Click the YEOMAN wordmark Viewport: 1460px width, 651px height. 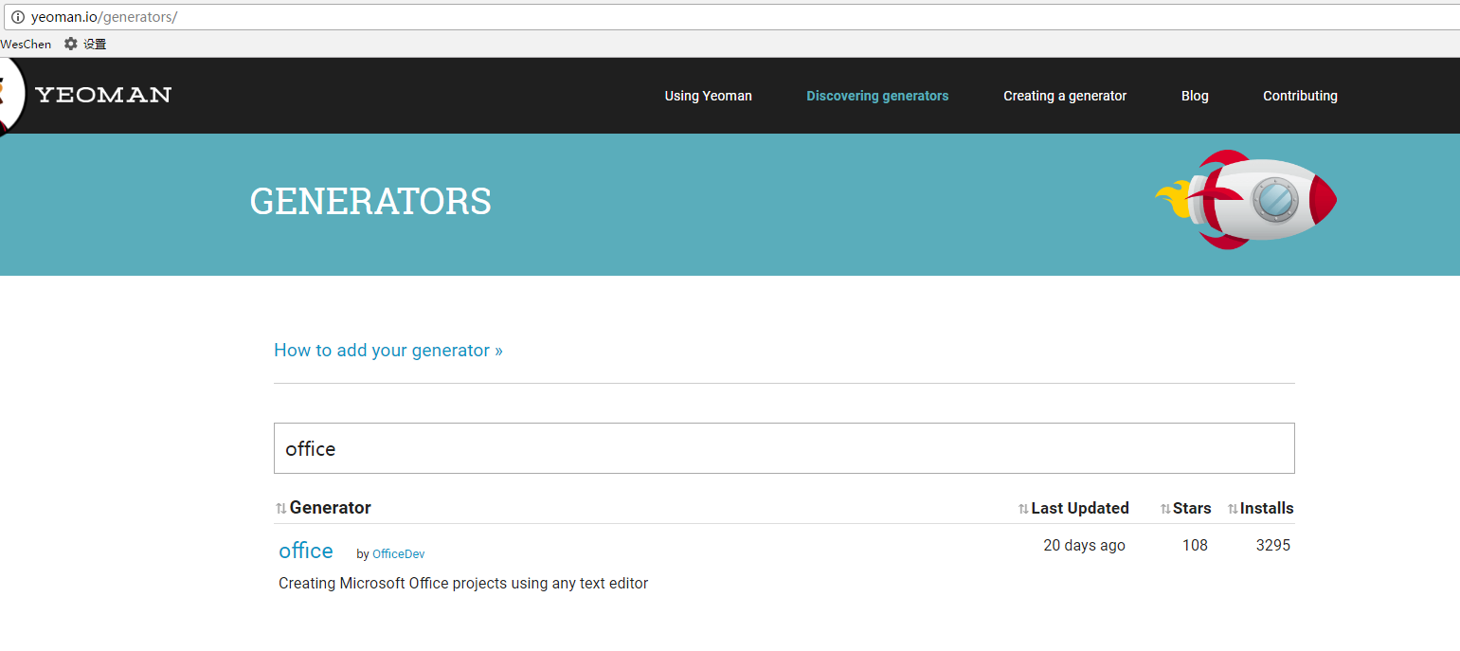click(103, 95)
